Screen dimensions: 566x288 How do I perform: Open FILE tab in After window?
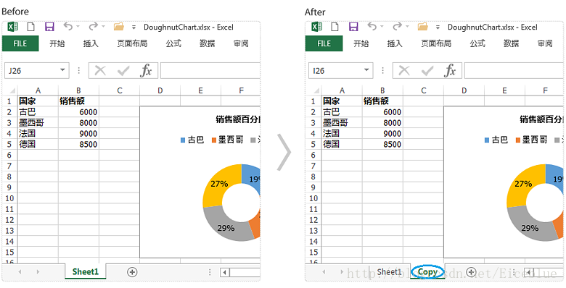click(324, 43)
